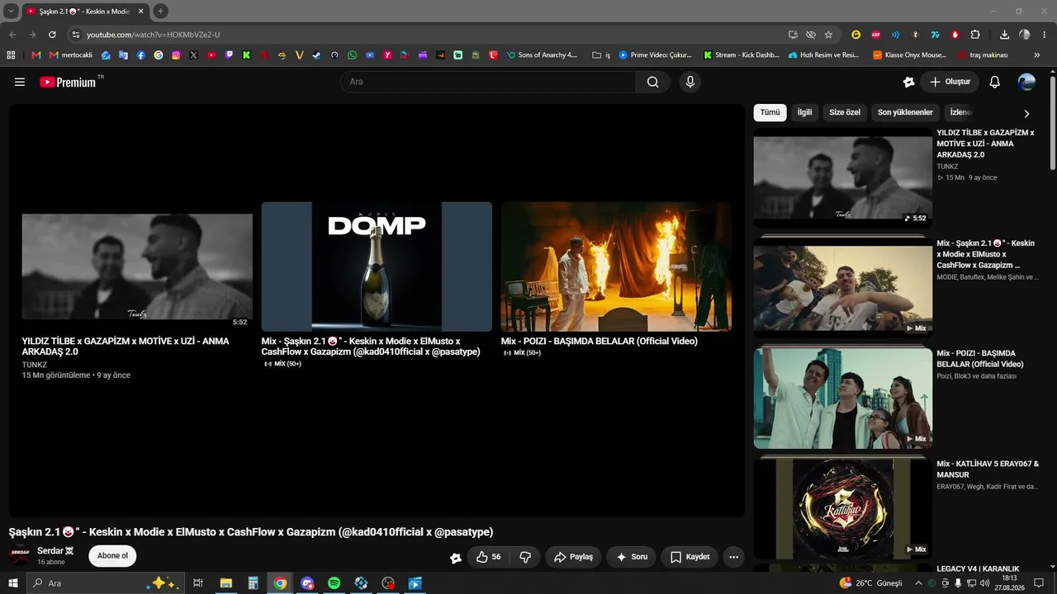Open Netflix bookmark
Image resolution: width=1057 pixels, height=594 pixels.
pyautogui.click(x=264, y=55)
